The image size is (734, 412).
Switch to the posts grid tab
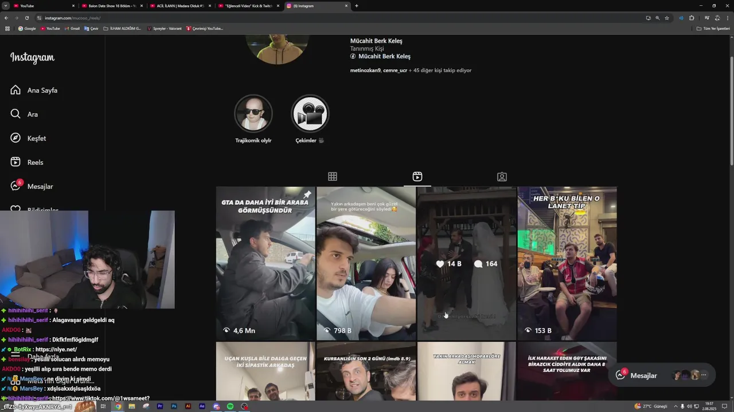coord(333,176)
